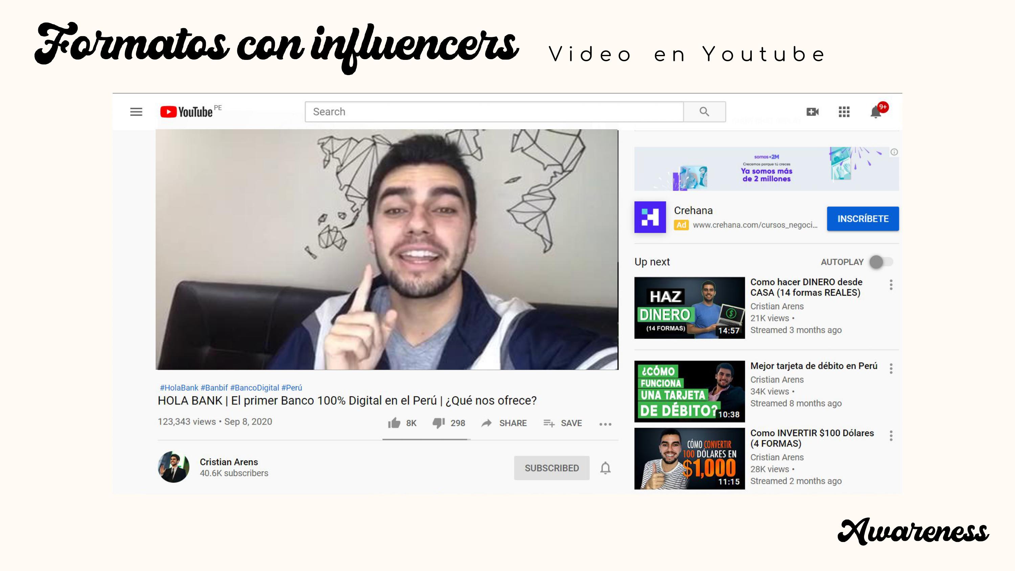
Task: Click the #HolaBank hashtag
Action: 179,388
